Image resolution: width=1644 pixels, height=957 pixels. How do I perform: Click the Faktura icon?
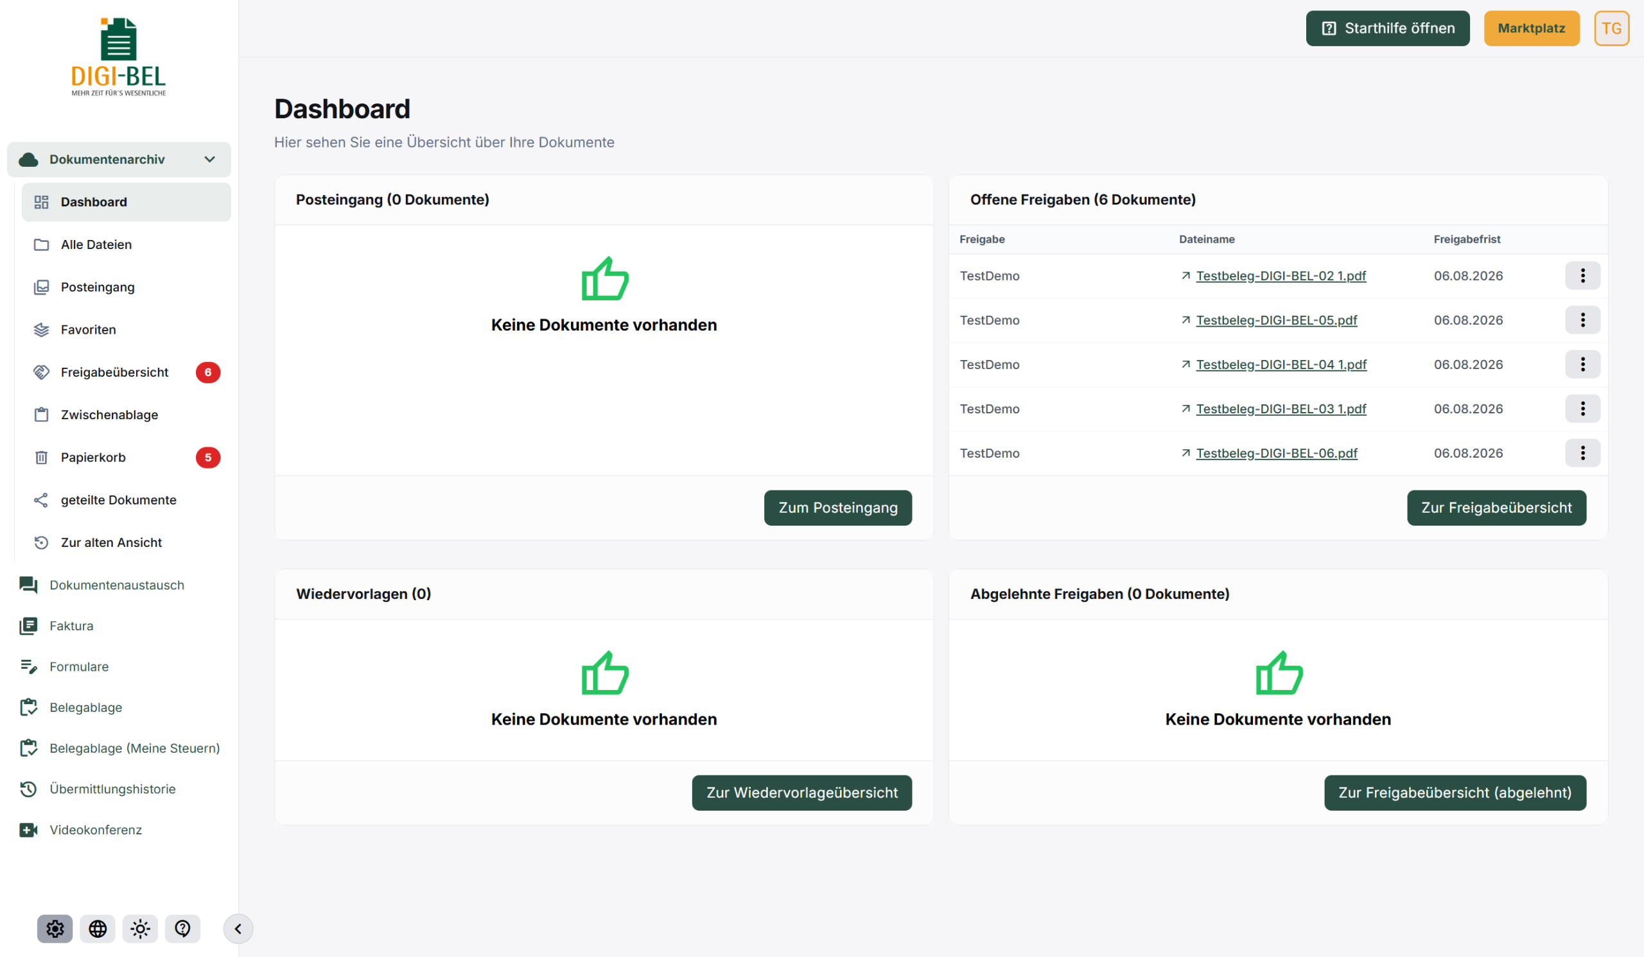(x=28, y=626)
